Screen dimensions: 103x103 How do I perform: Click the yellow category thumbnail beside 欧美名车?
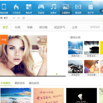(102, 48)
